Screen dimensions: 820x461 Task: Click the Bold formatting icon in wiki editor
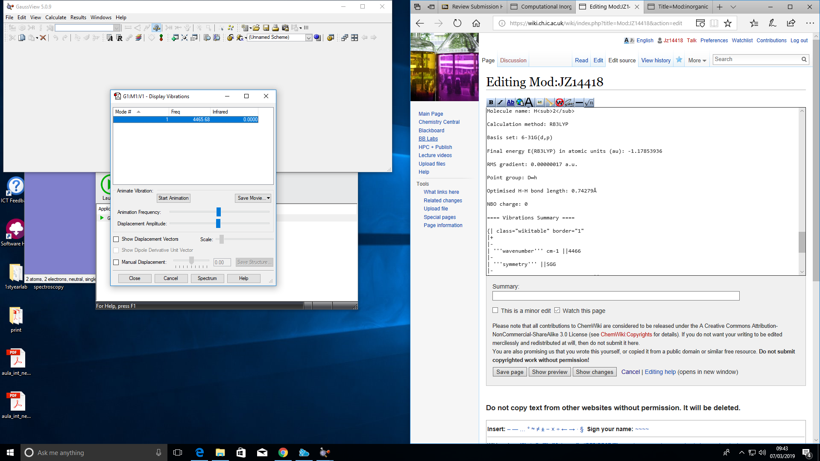pyautogui.click(x=491, y=102)
